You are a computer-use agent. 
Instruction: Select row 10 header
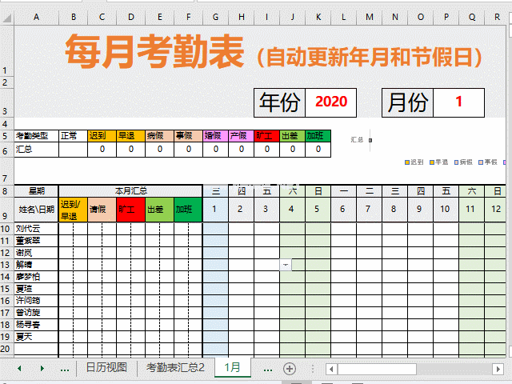pyautogui.click(x=6, y=229)
